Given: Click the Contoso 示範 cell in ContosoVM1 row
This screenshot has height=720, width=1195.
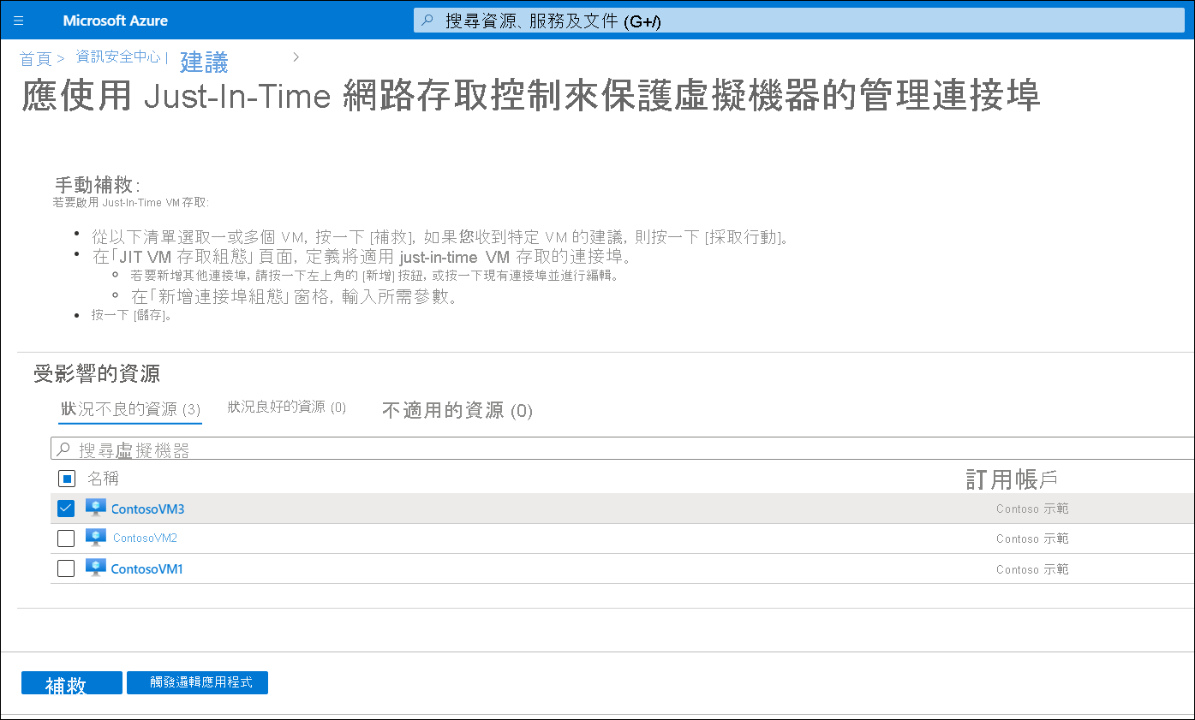Looking at the screenshot, I should click(x=1032, y=569).
